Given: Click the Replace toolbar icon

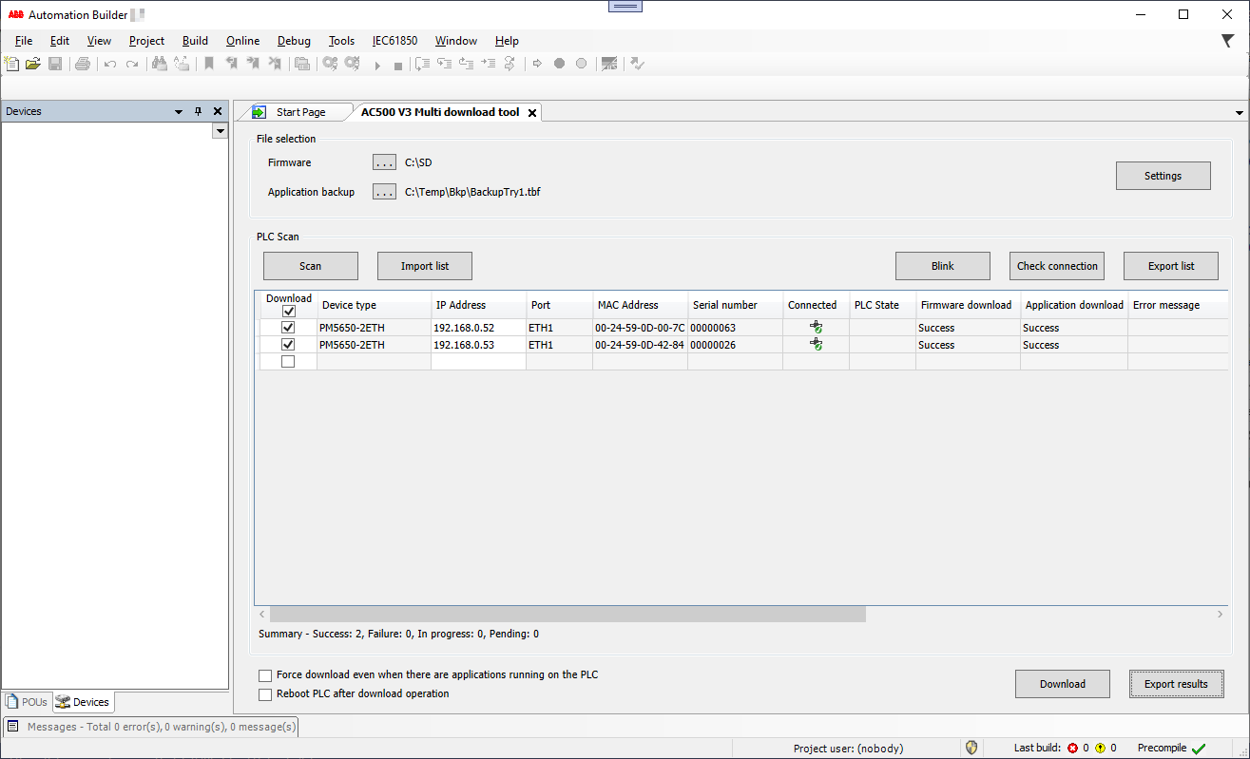Looking at the screenshot, I should tap(181, 64).
